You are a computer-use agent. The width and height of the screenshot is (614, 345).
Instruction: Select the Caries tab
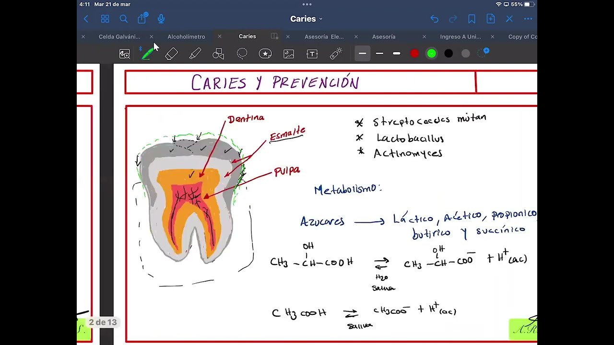tap(248, 36)
